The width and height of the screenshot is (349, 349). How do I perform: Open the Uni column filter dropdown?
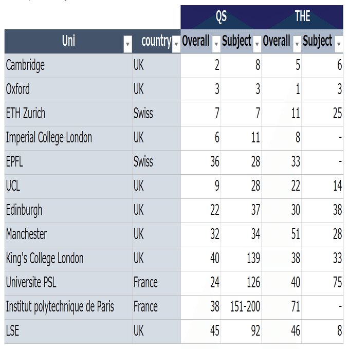click(127, 45)
